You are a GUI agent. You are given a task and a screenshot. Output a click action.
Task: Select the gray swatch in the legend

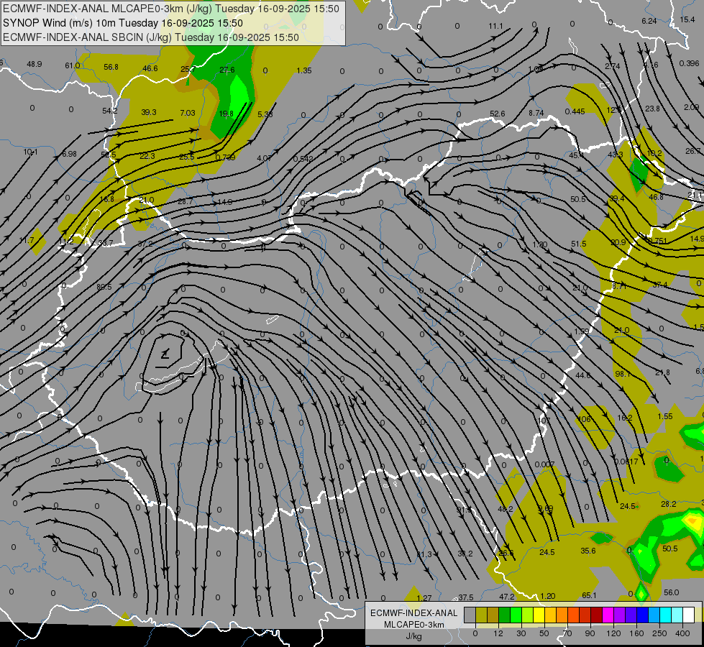(x=470, y=615)
